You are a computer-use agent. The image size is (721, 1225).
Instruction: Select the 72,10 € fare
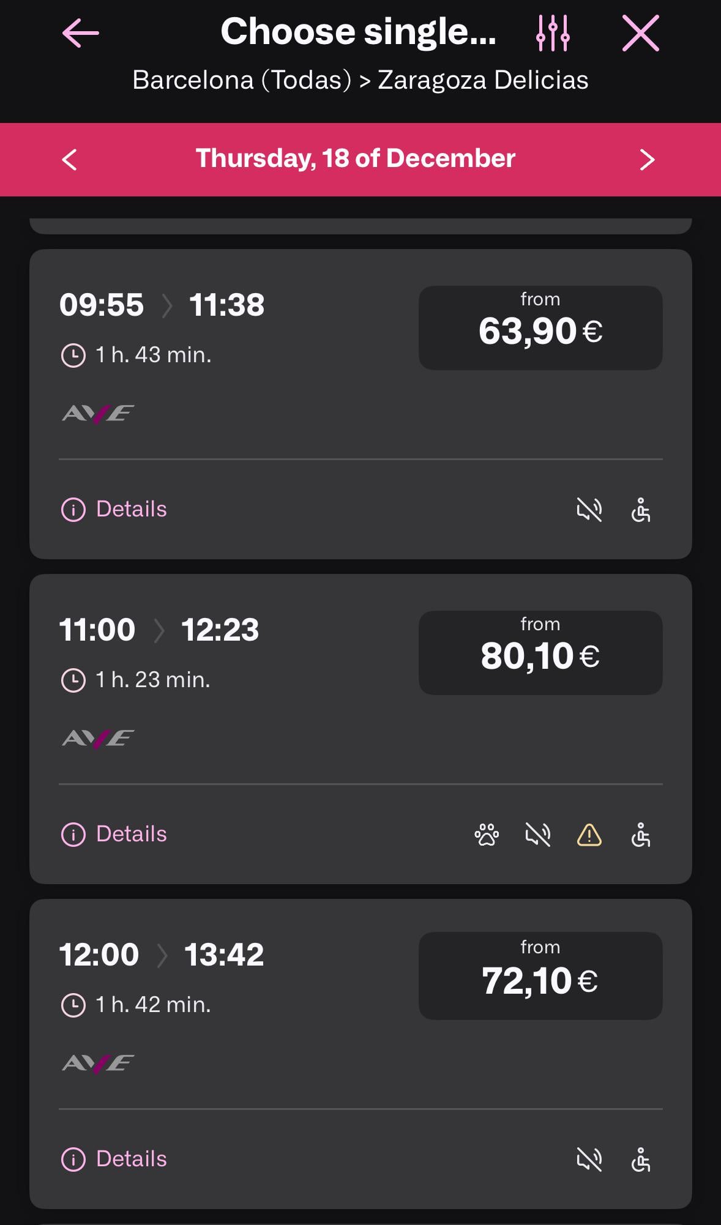(540, 976)
